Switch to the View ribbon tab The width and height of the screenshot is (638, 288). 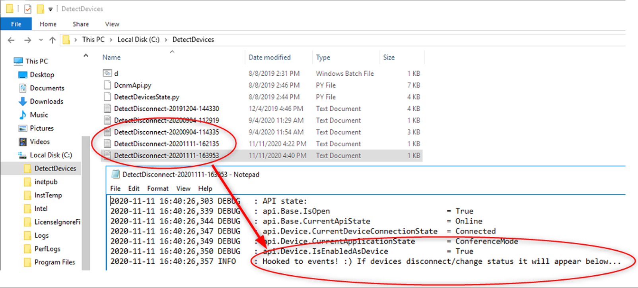[x=112, y=24]
